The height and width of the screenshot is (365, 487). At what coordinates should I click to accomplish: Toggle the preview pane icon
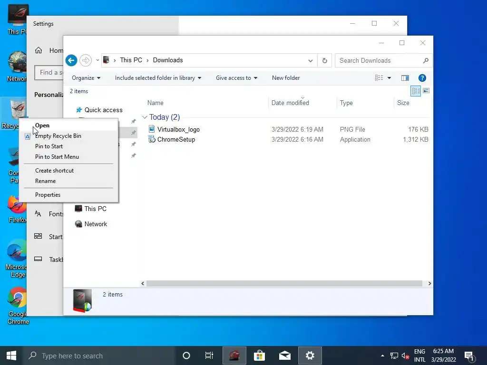pyautogui.click(x=405, y=78)
